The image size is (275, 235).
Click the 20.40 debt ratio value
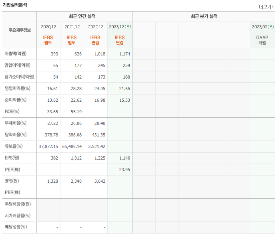(x=100, y=123)
